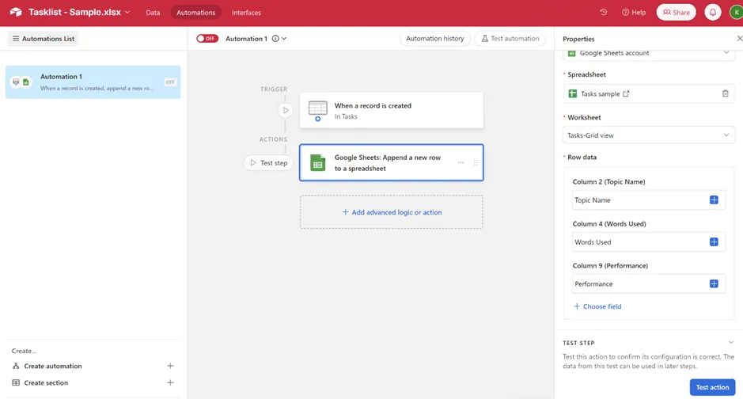743x399 pixels.
Task: Open the base history clock icon
Action: [x=603, y=13]
